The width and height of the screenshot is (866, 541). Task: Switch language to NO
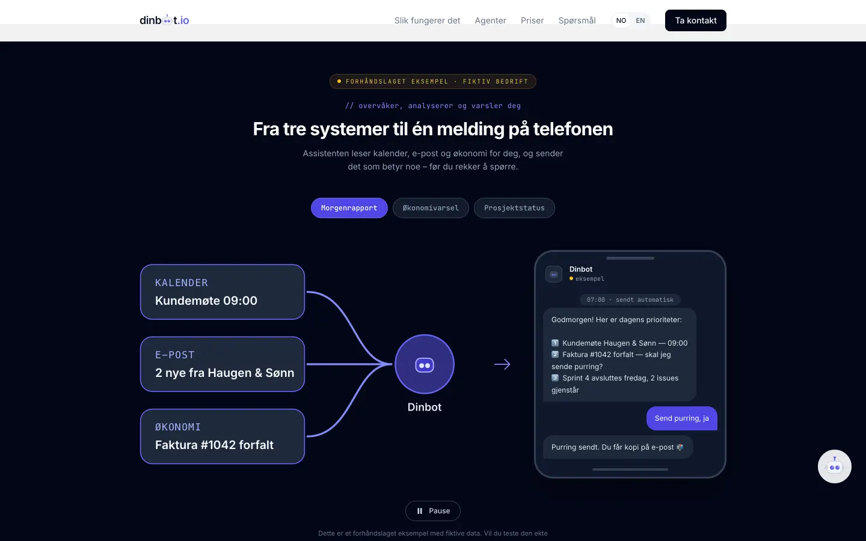(x=621, y=20)
